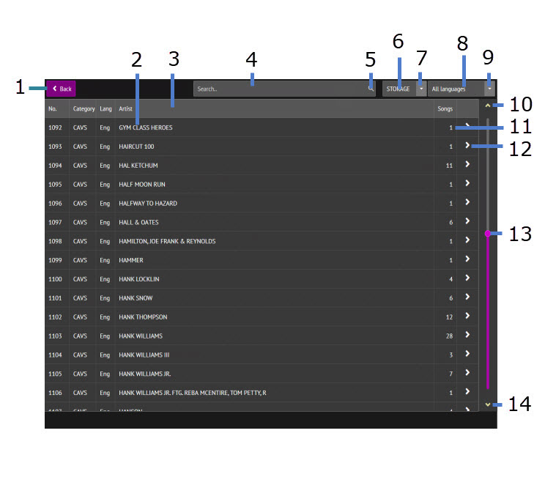Sort by the Artist column header
Image resolution: width=556 pixels, height=488 pixels.
126,109
